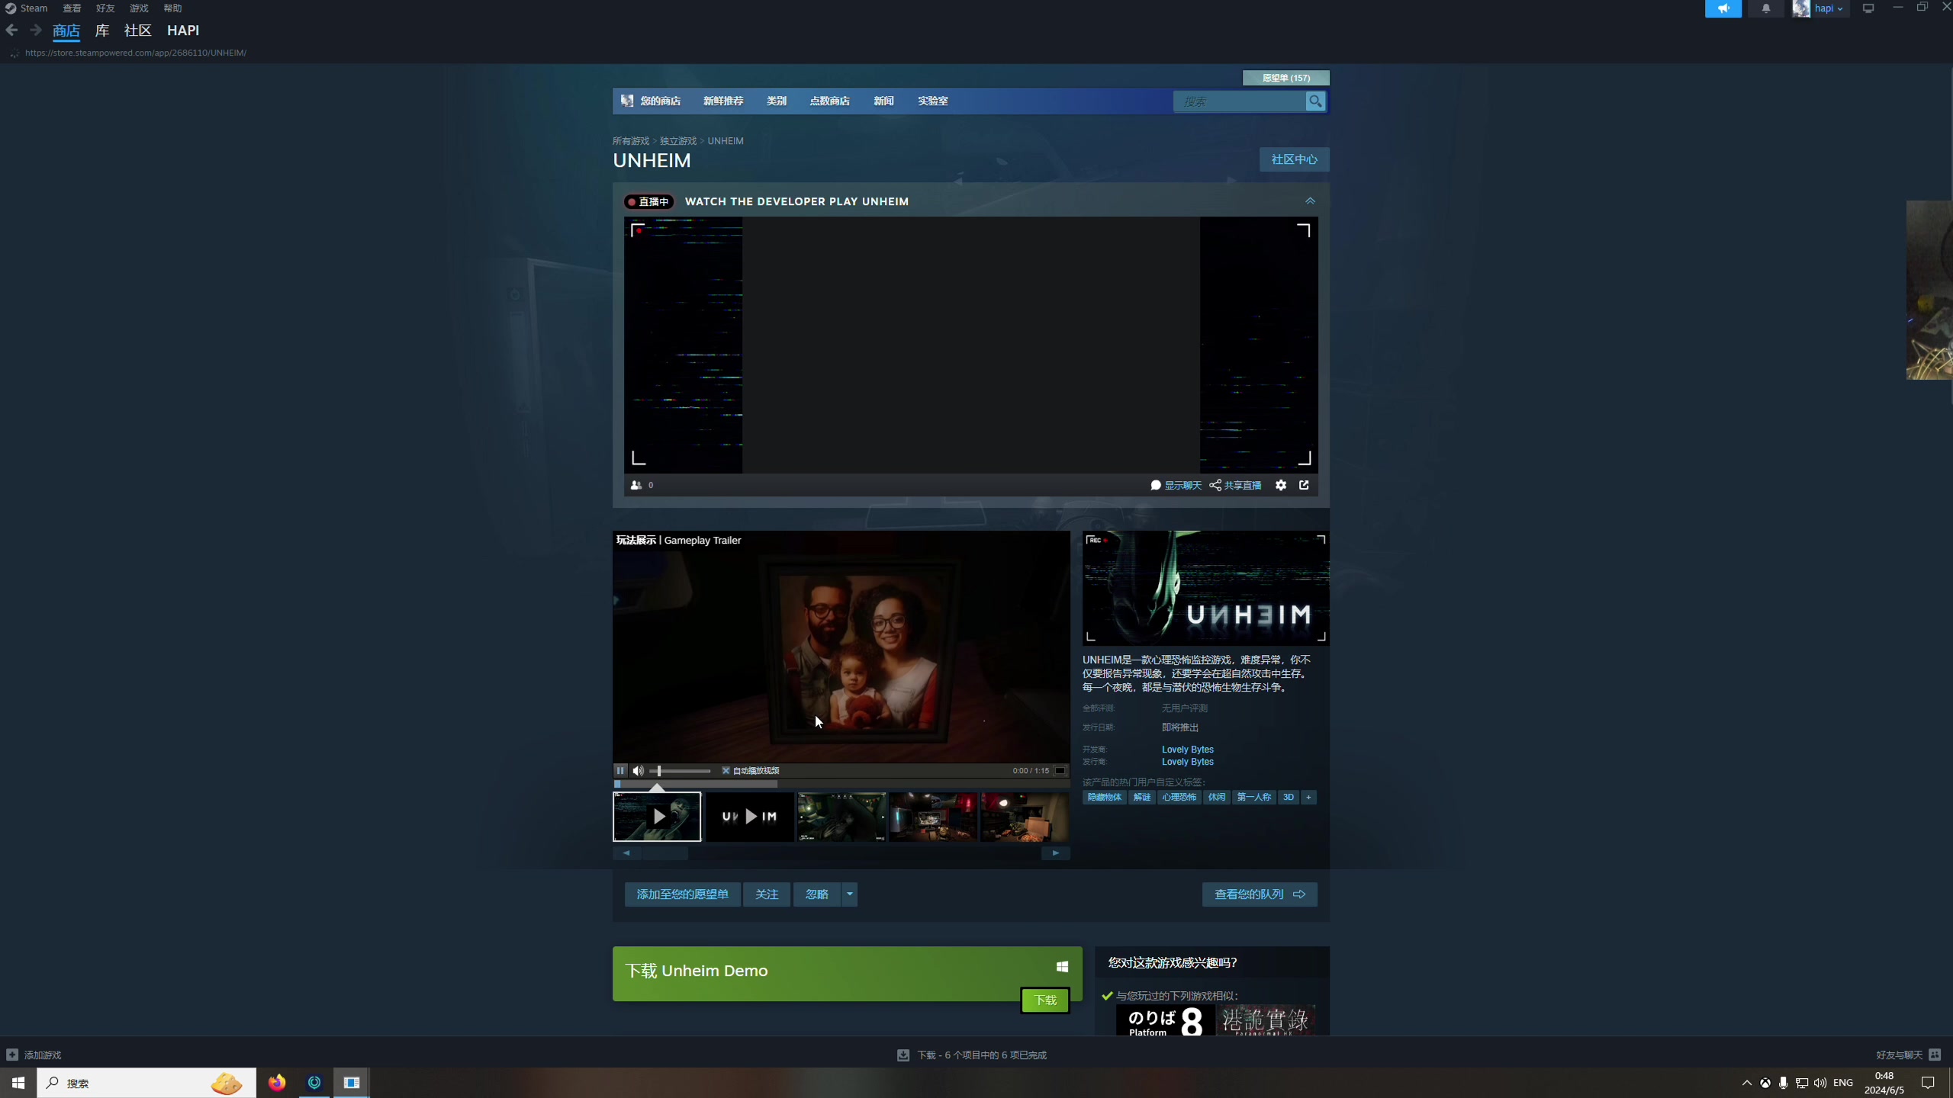Open the Friends menu
1953x1098 pixels.
(x=105, y=8)
